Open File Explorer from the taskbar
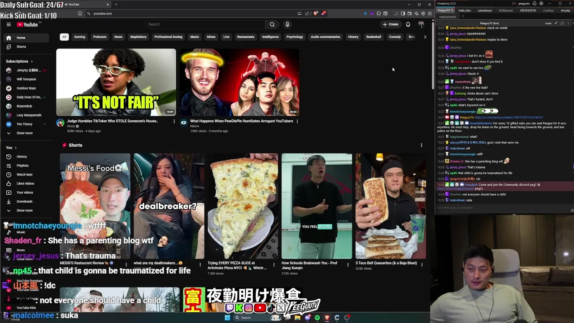The width and height of the screenshot is (574, 323). coord(297,318)
